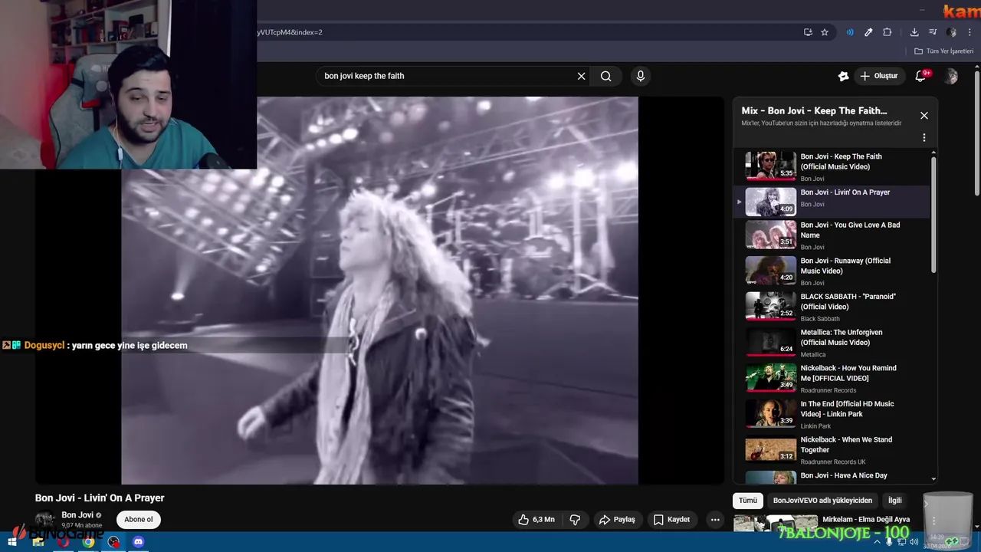Play Bon Jovi - Have A Nice Day

832,476
